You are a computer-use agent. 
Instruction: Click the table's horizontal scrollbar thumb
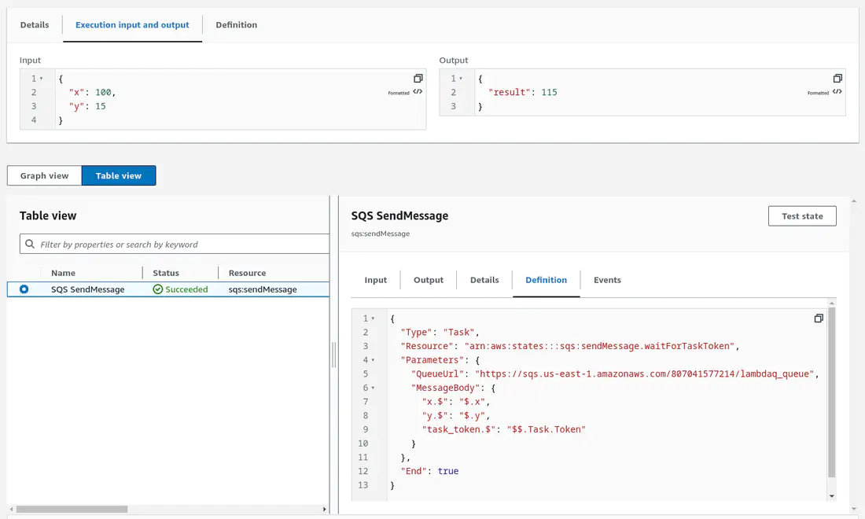72,509
